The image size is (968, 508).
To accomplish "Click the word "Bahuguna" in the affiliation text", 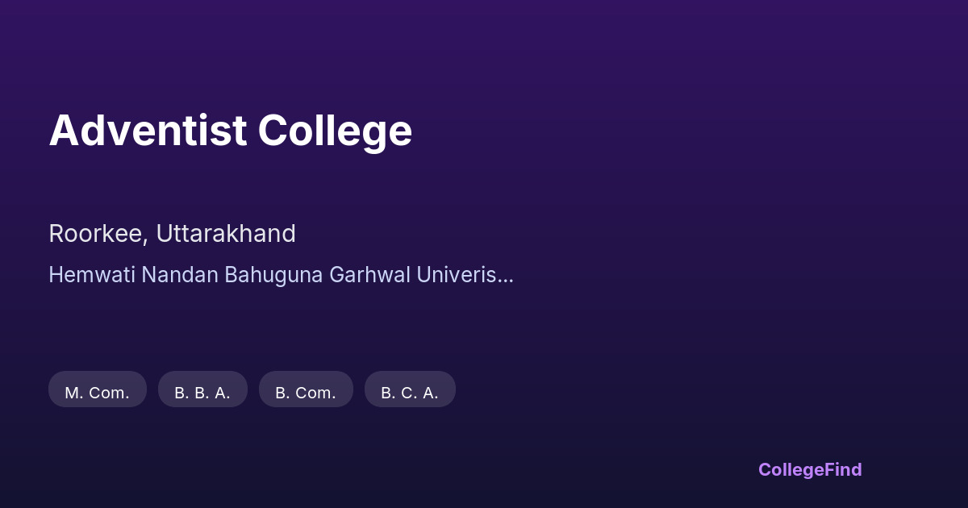I will click(273, 275).
